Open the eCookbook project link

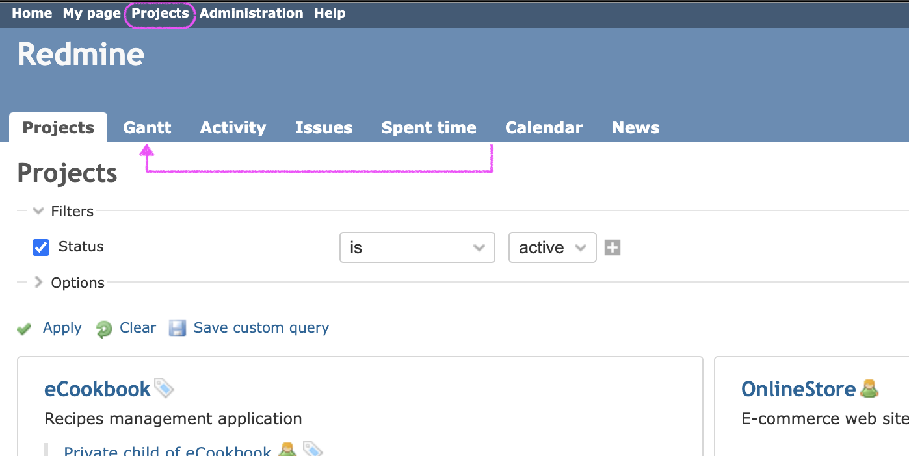coord(98,389)
